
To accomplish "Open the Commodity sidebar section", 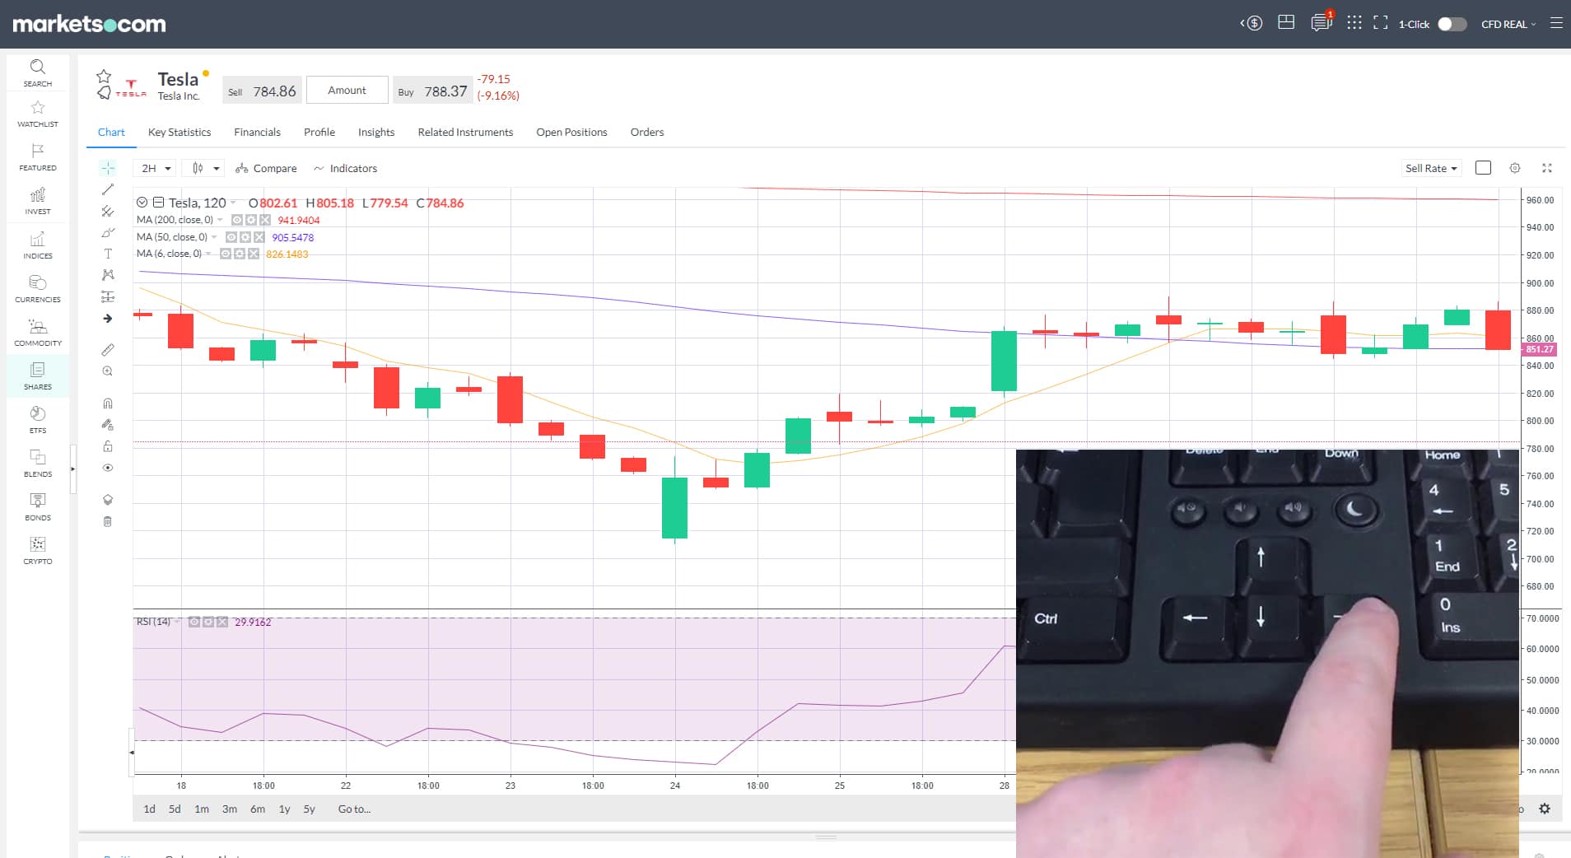I will point(37,333).
